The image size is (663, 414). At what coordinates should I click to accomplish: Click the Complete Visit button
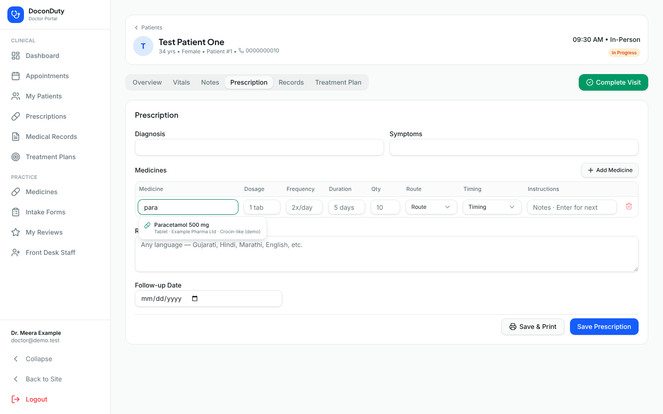613,82
